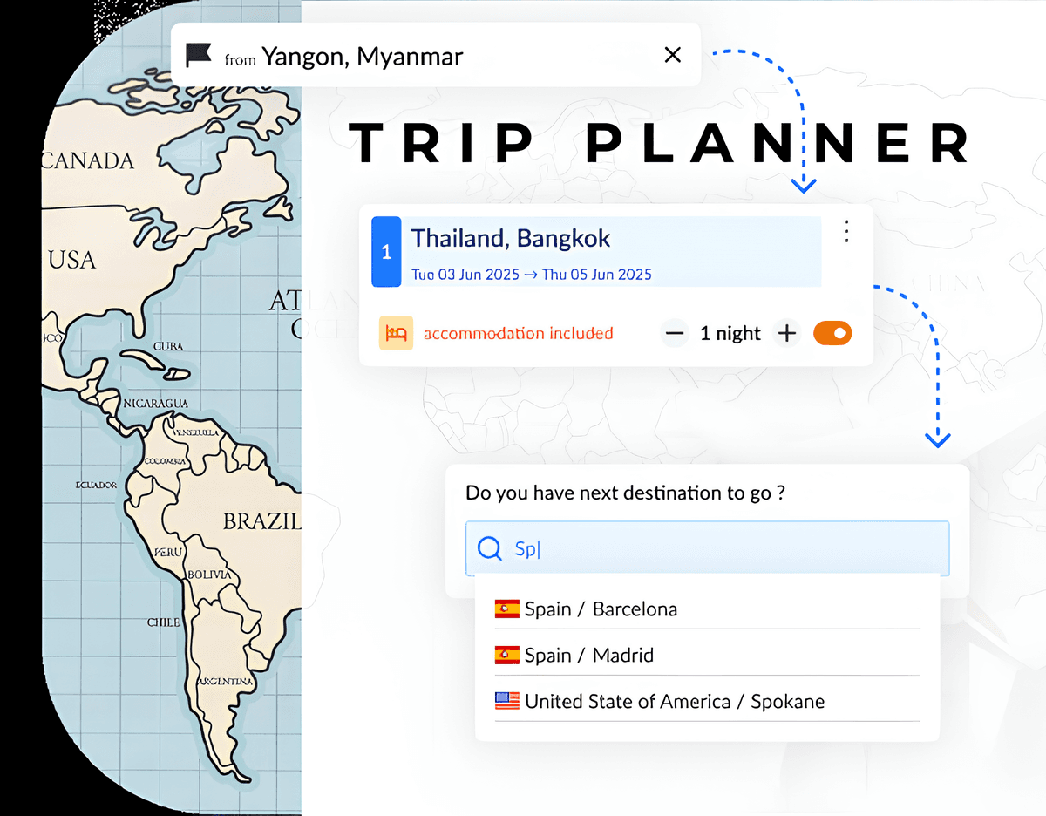Pick United State of America / Spokane
The width and height of the screenshot is (1046, 816).
click(x=707, y=701)
